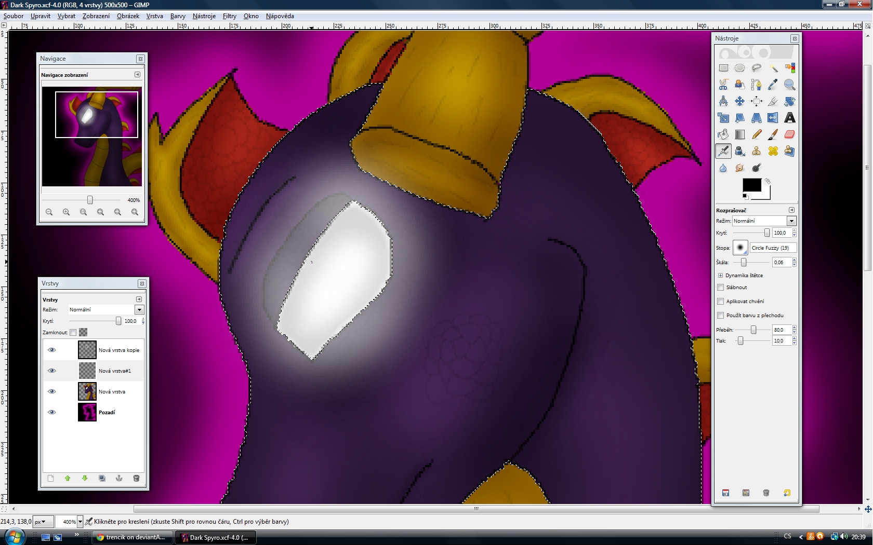Select the Perspective tool
873x545 pixels.
coord(757,118)
